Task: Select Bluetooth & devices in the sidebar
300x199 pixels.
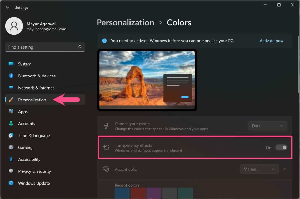Action: [37, 76]
